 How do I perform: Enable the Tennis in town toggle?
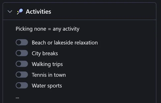(22, 75)
